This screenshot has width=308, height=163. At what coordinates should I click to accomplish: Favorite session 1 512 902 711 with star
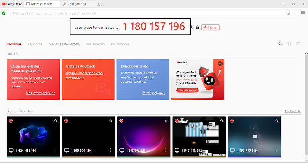(x=166, y=121)
